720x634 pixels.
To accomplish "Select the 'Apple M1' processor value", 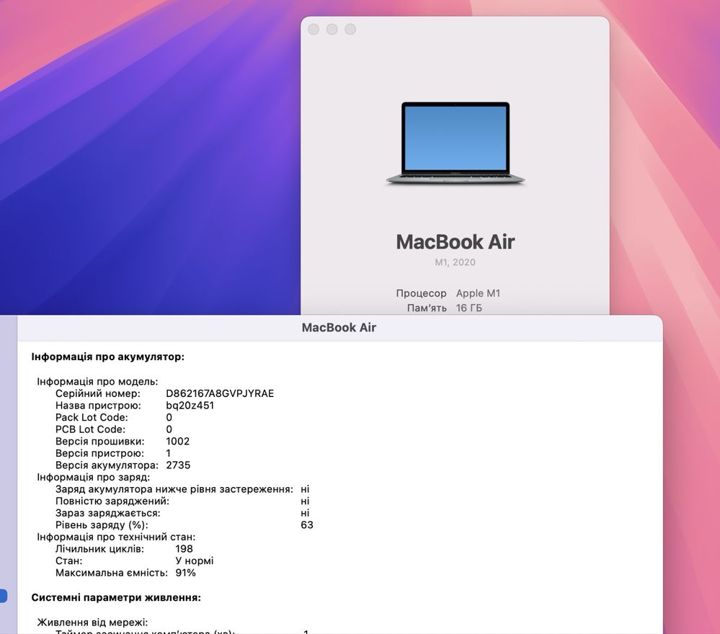I will [x=478, y=293].
